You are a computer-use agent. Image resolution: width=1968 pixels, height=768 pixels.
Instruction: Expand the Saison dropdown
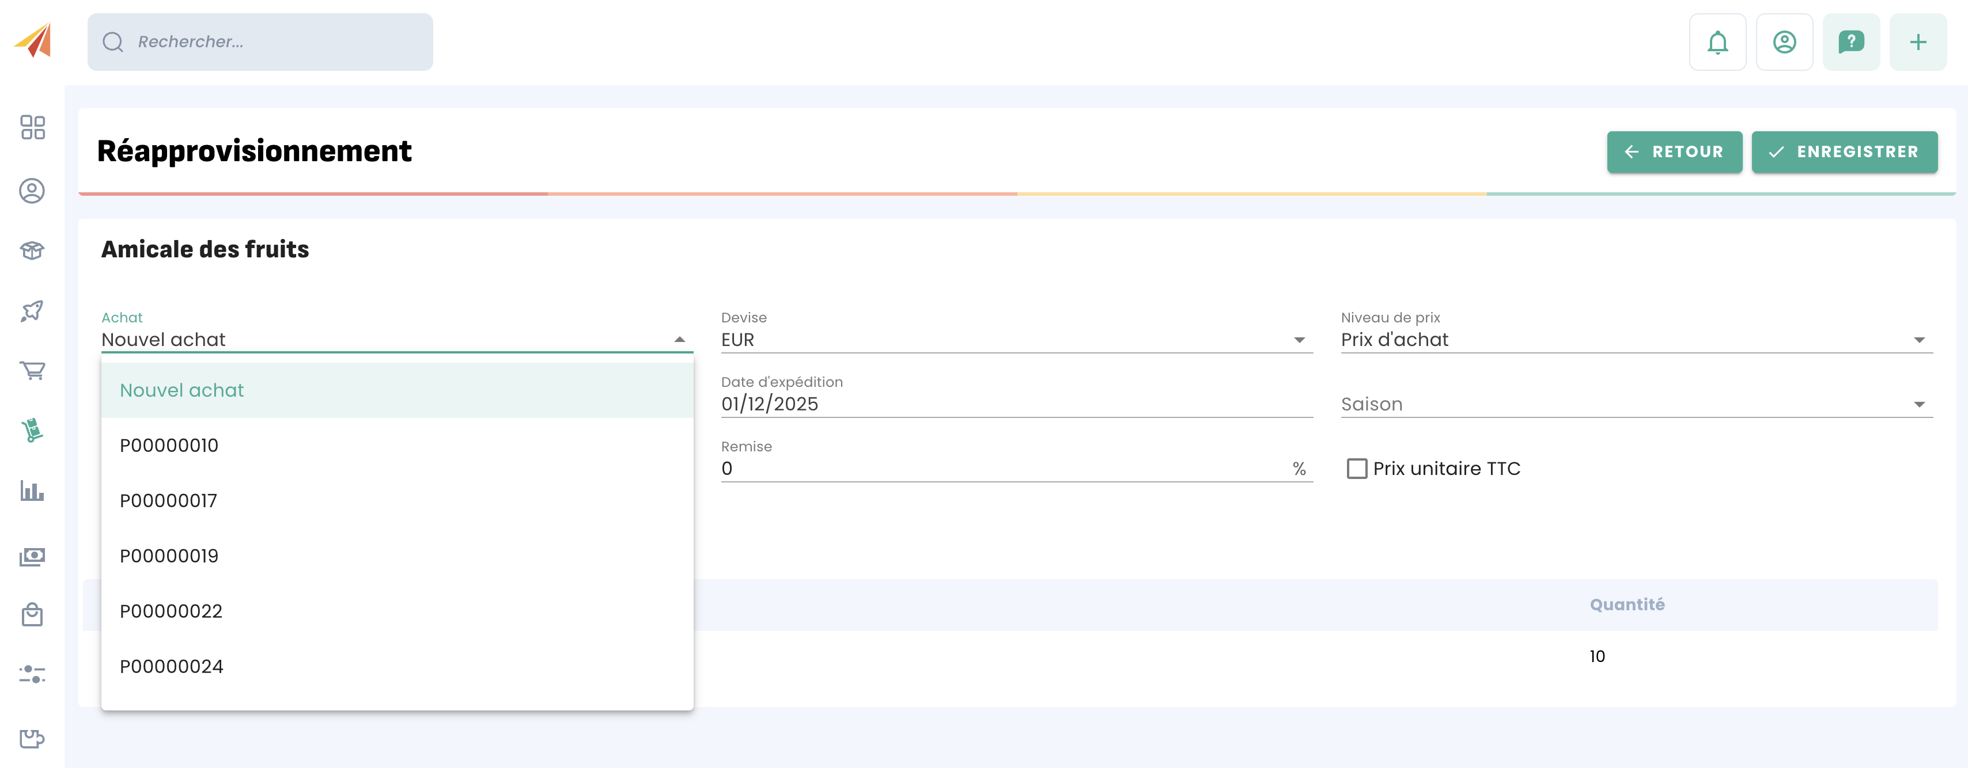coord(1635,405)
